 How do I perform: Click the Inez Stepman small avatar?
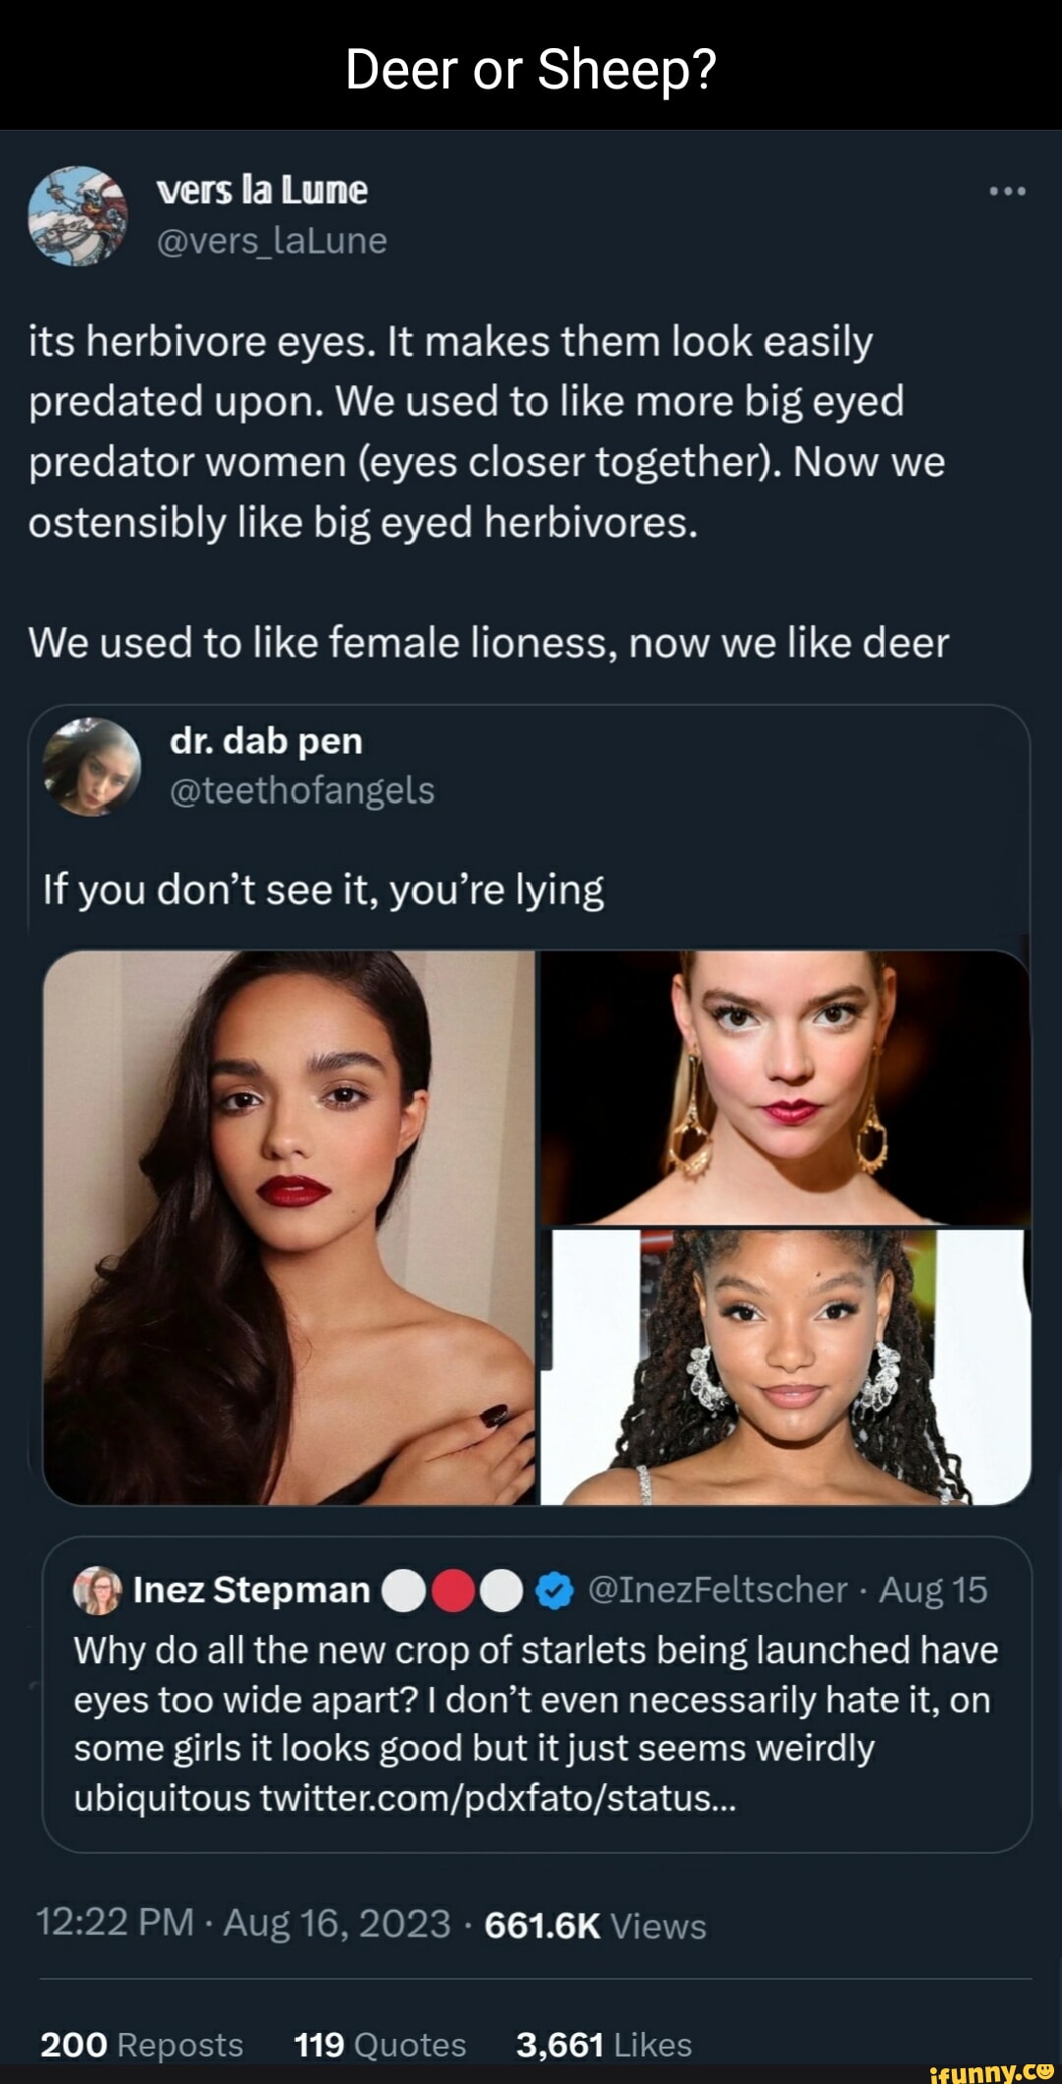97,1590
